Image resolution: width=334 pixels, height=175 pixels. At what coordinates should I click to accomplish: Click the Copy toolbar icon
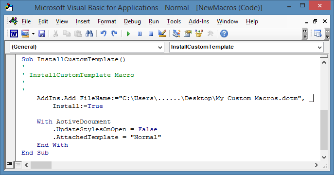coord(67,34)
